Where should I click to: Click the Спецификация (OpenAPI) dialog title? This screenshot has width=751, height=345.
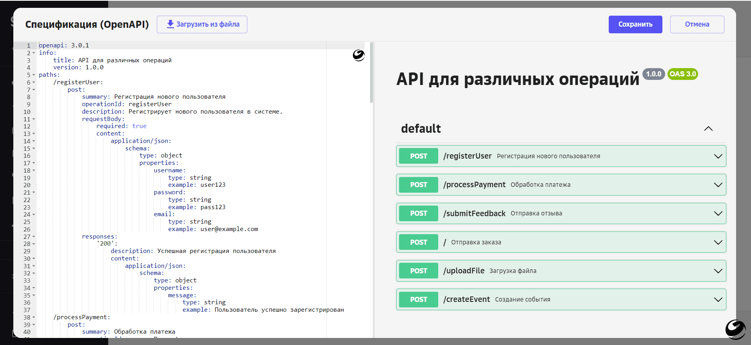coord(87,24)
